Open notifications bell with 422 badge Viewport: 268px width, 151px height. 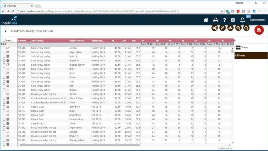pos(243,20)
